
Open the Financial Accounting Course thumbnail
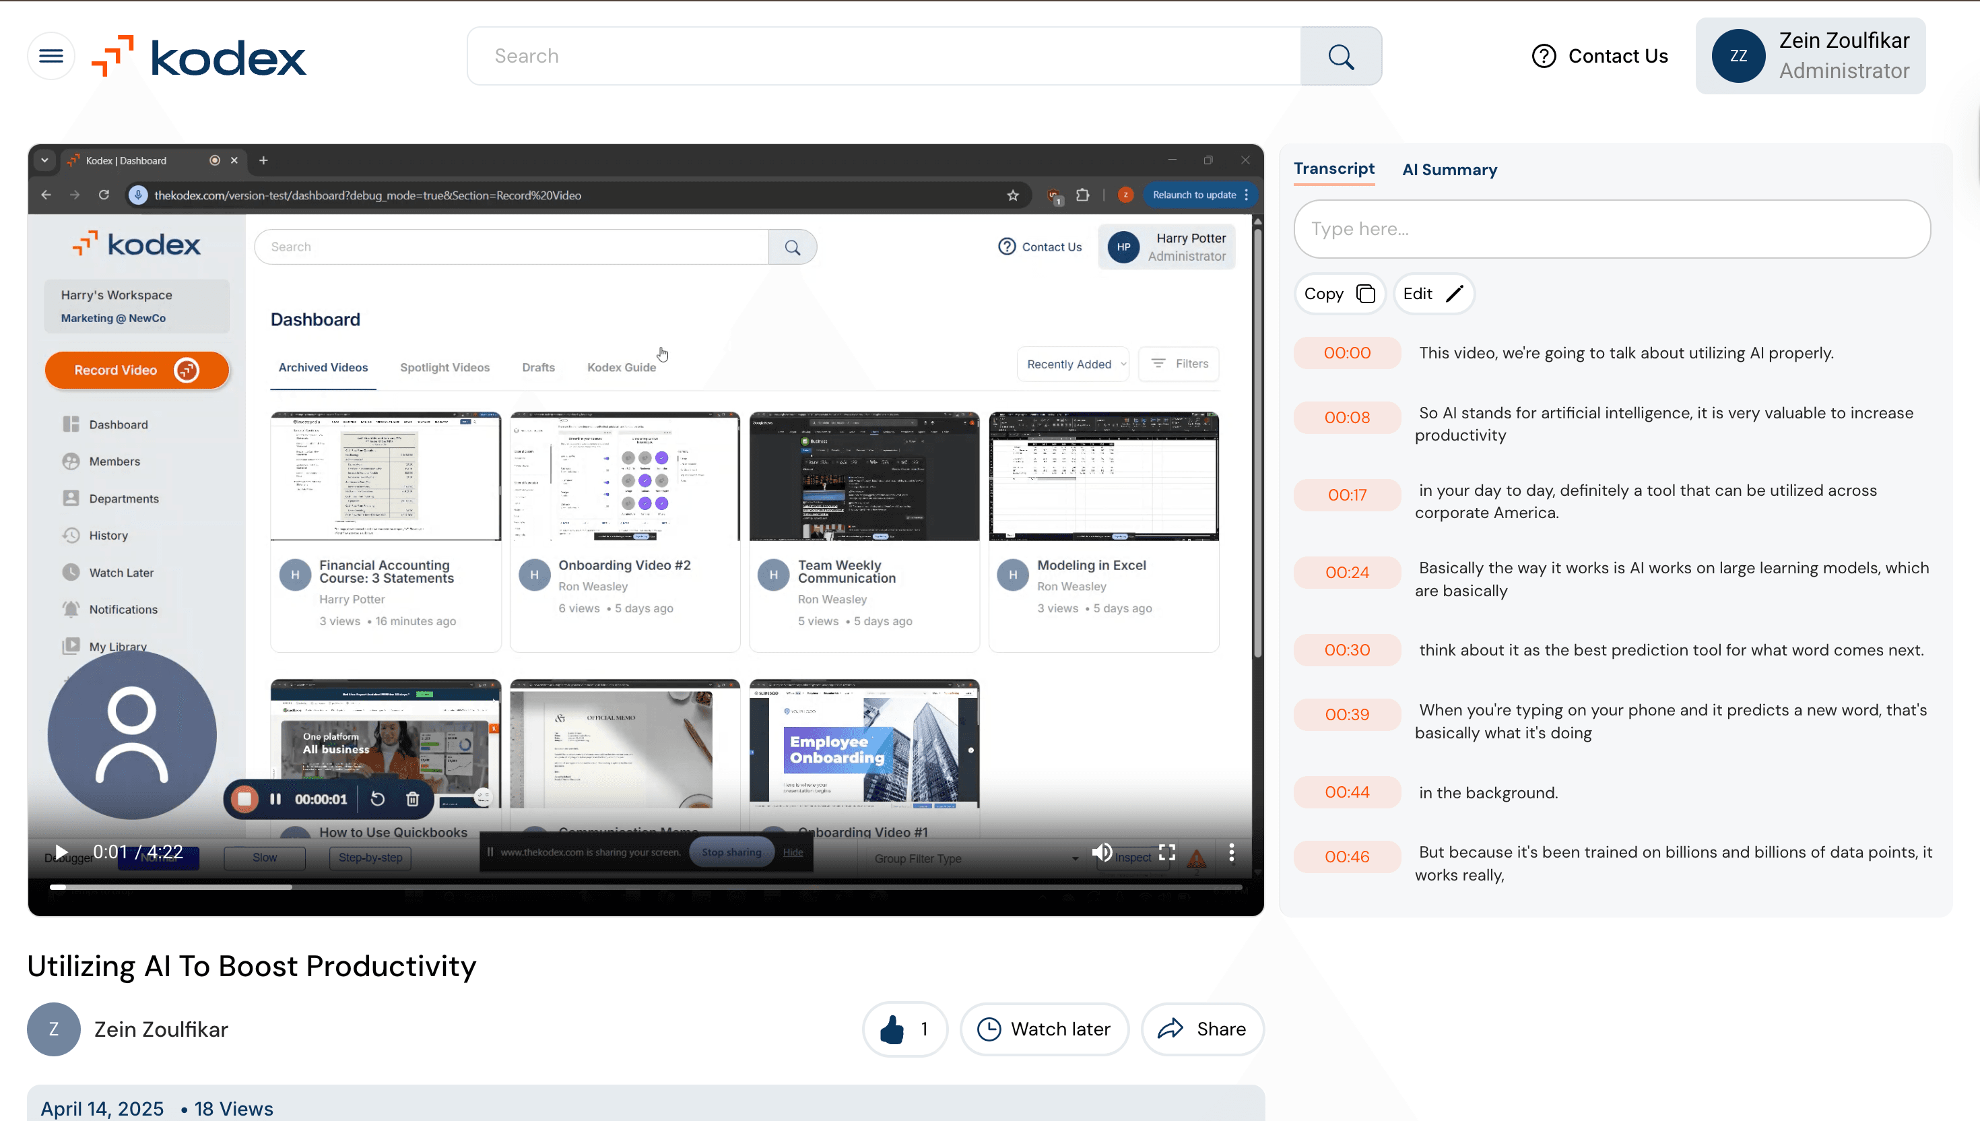pyautogui.click(x=385, y=476)
